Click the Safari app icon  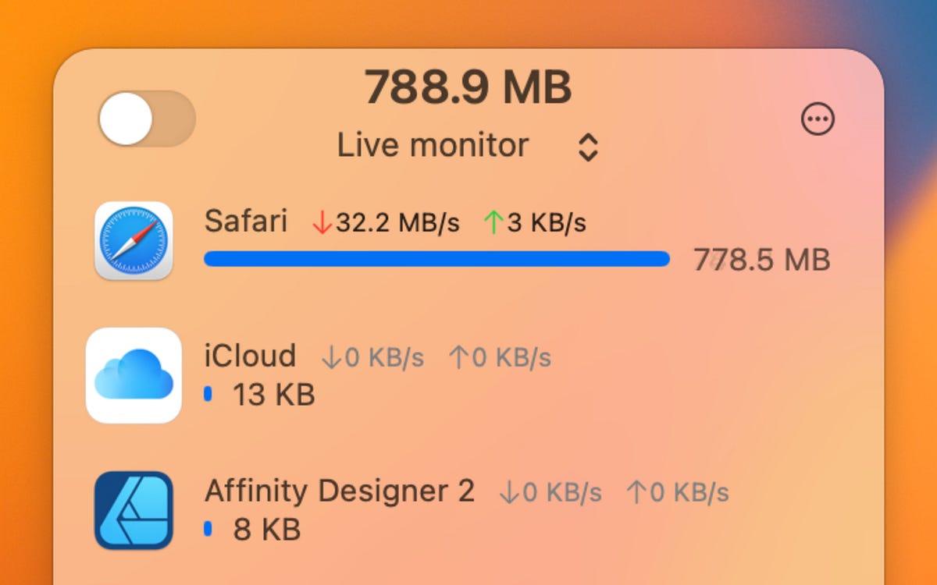pos(134,243)
